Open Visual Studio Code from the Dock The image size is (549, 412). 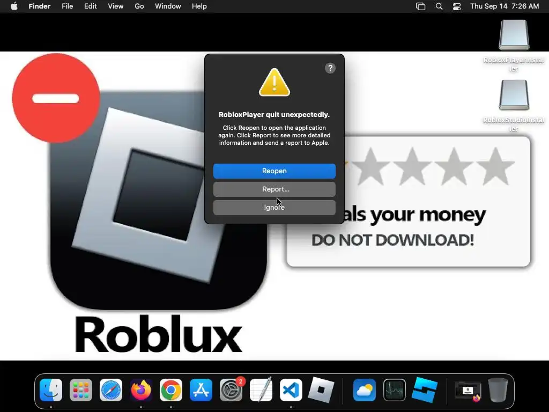click(291, 390)
